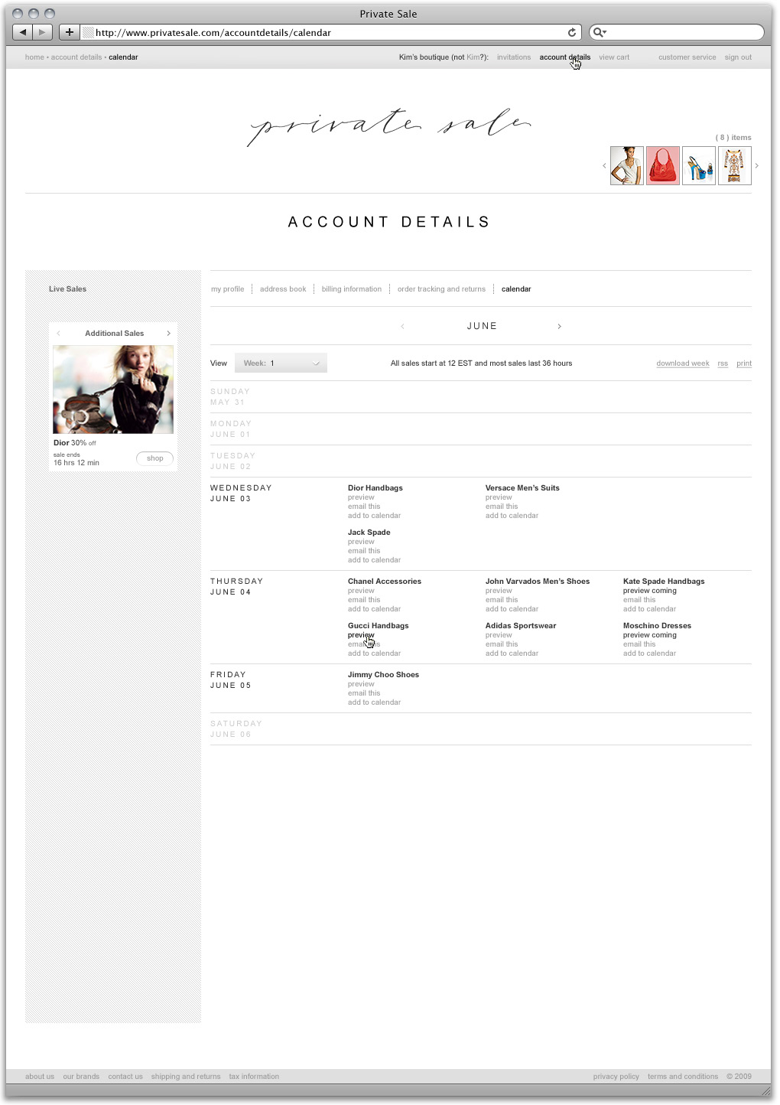Viewport: 780px width, 1105px height.
Task: Open the white top cart thumbnail
Action: tap(627, 166)
